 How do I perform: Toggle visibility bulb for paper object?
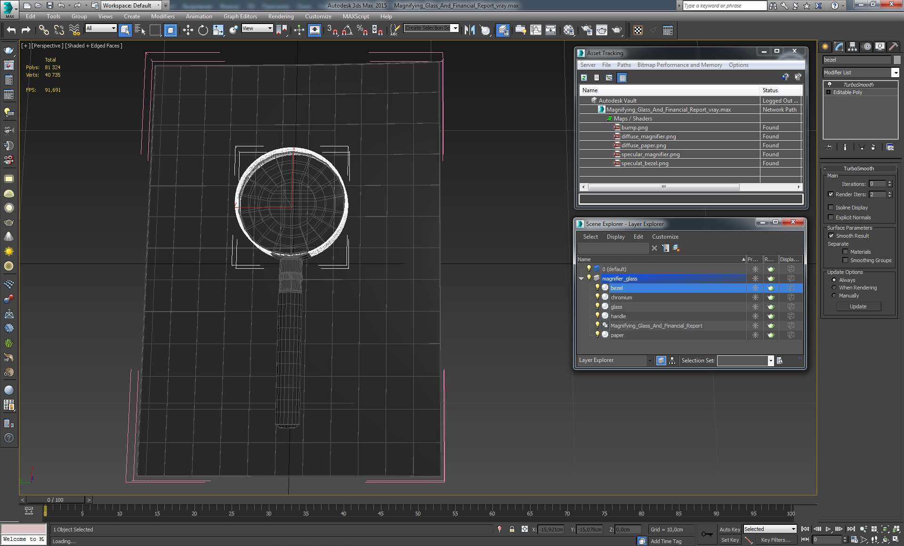tap(597, 335)
